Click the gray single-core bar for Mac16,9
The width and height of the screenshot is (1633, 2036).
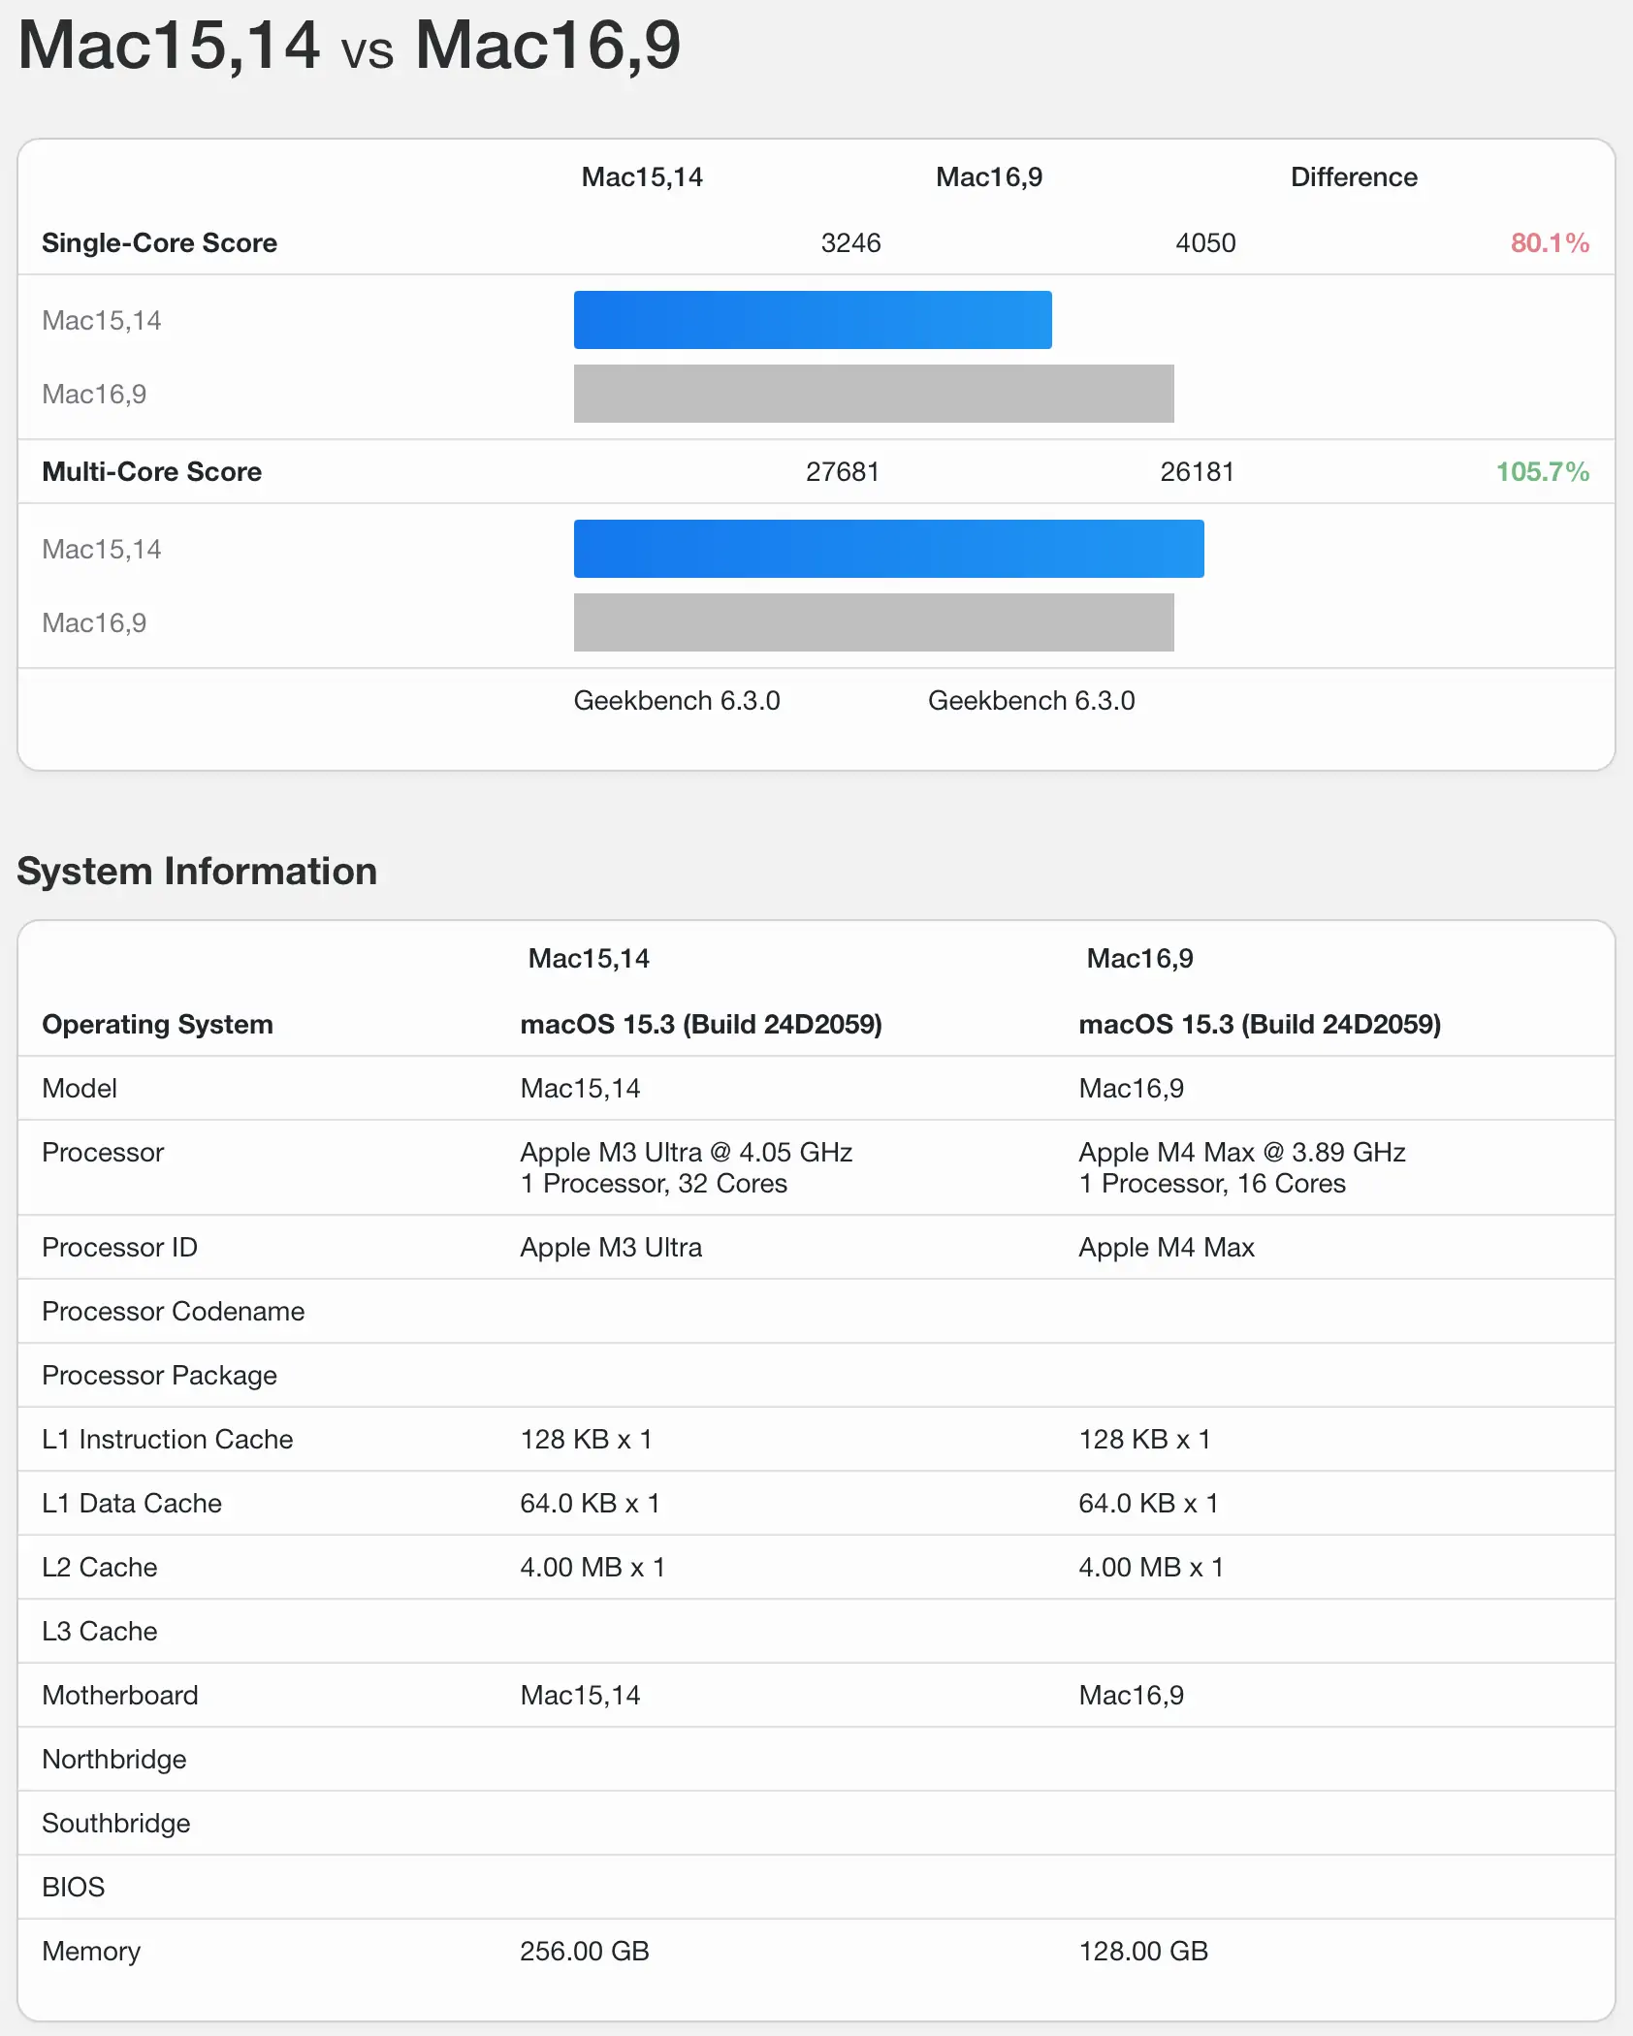click(x=874, y=394)
